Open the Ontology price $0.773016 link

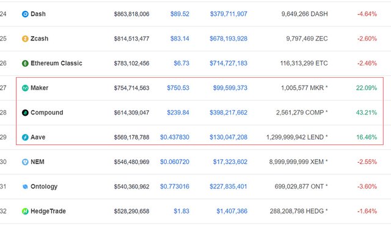[x=175, y=187]
